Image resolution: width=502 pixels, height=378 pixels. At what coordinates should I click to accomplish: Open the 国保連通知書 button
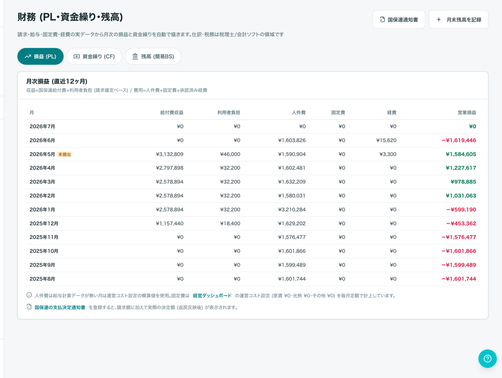399,19
